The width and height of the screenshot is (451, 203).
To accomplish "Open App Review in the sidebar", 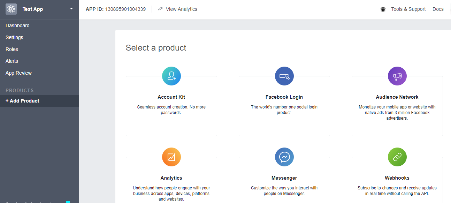I will point(39,73).
